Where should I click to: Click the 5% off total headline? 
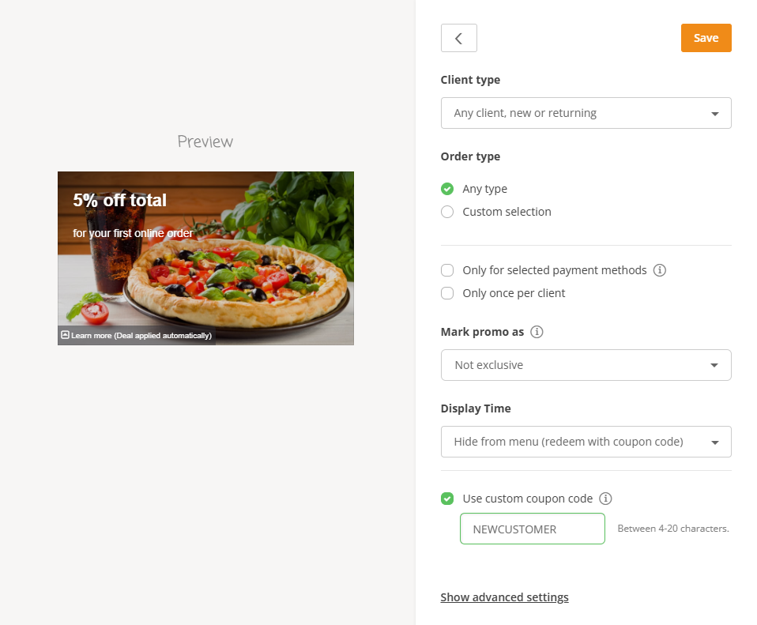pyautogui.click(x=120, y=201)
